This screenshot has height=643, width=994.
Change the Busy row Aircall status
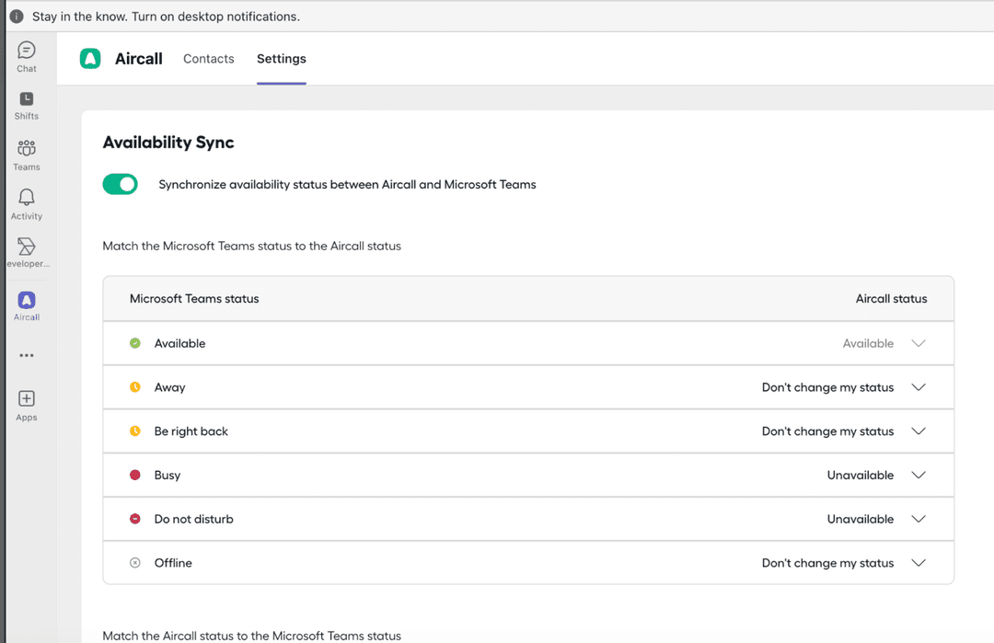pos(918,476)
